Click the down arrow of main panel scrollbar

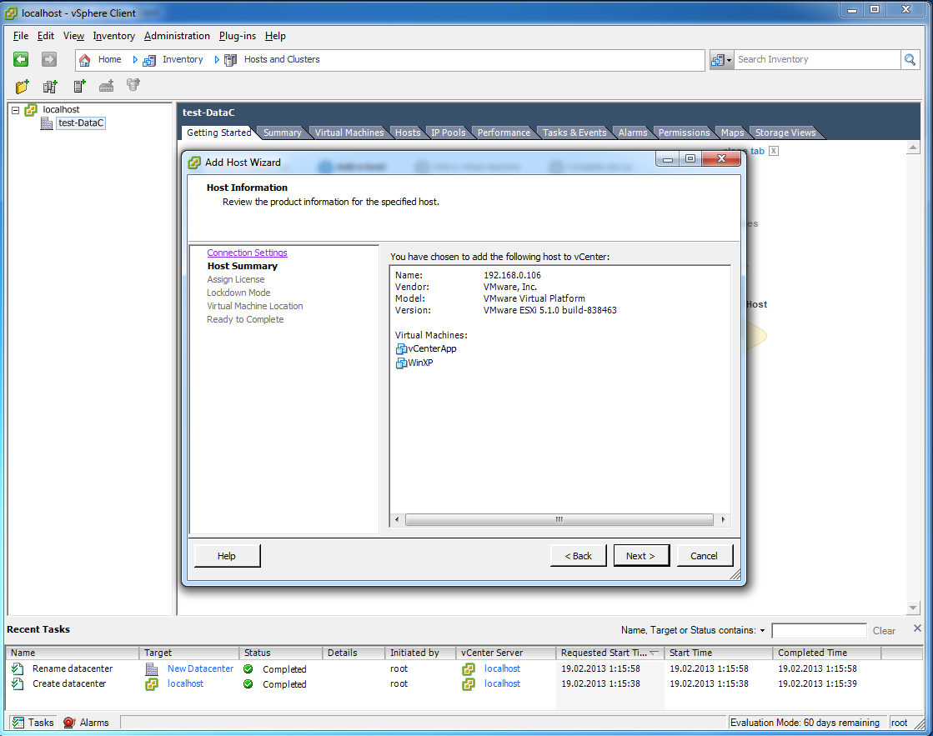(x=913, y=608)
